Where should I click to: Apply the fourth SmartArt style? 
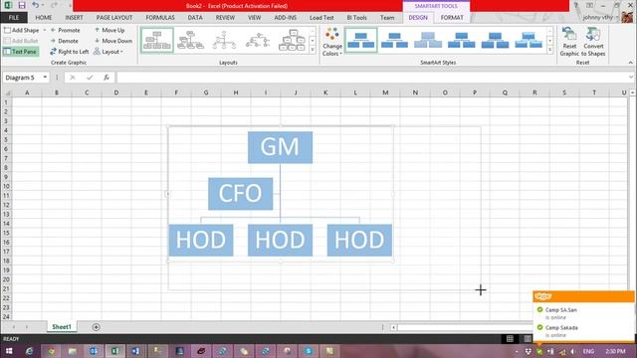[462, 40]
